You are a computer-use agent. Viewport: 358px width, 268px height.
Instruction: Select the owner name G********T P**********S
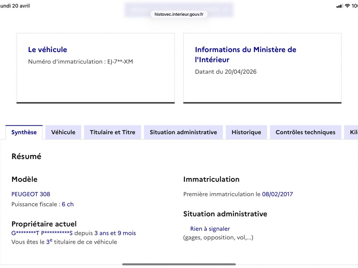pos(42,233)
